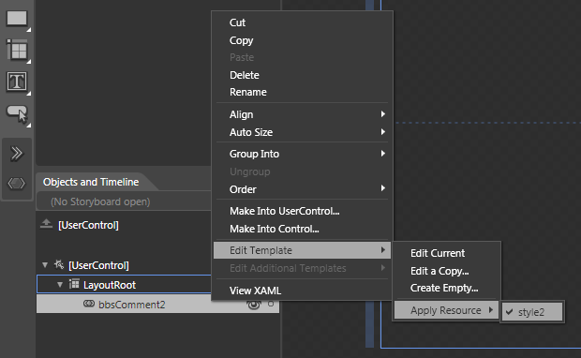This screenshot has width=581, height=358.
Task: Click the (No Storyboard open) field
Action: pyautogui.click(x=124, y=201)
